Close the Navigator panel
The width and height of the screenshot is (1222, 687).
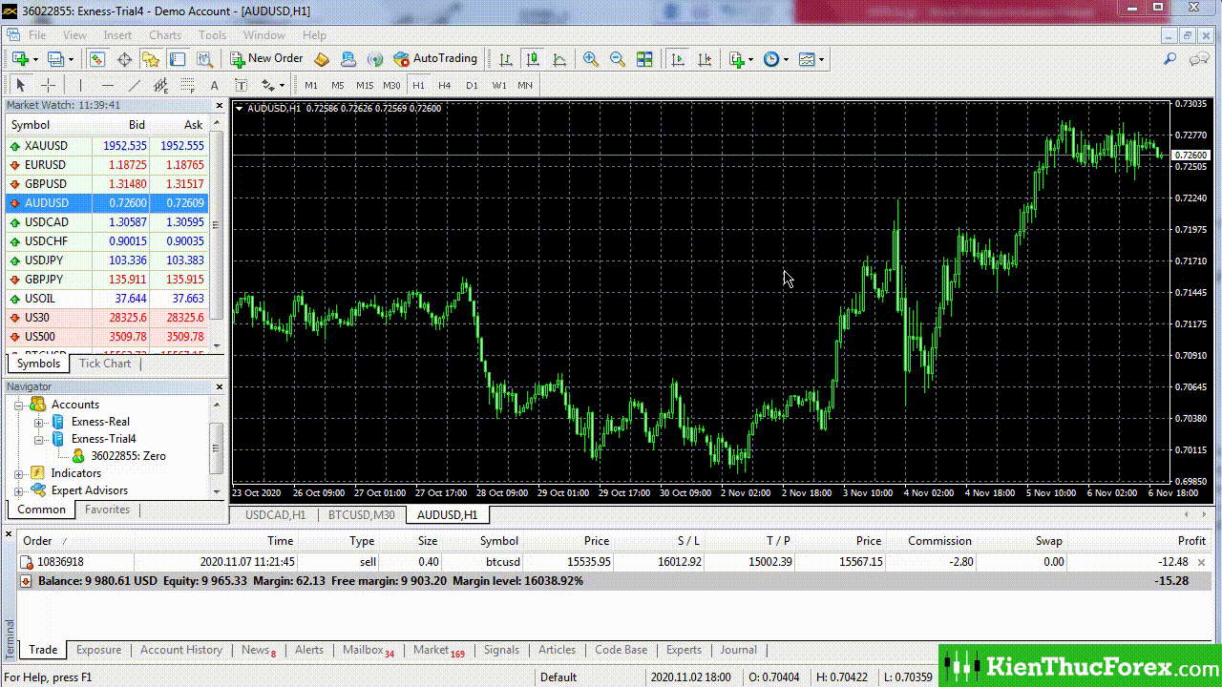coord(219,387)
